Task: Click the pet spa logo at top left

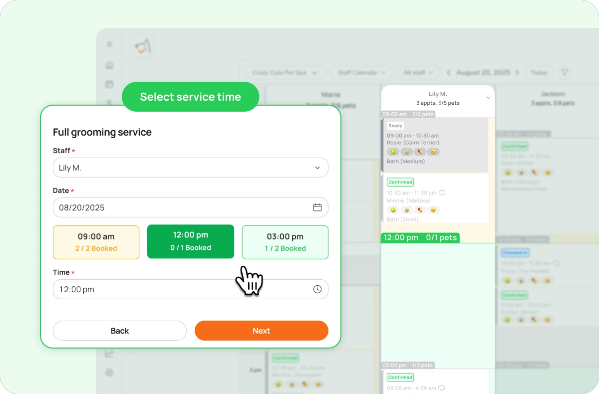Action: (142, 45)
